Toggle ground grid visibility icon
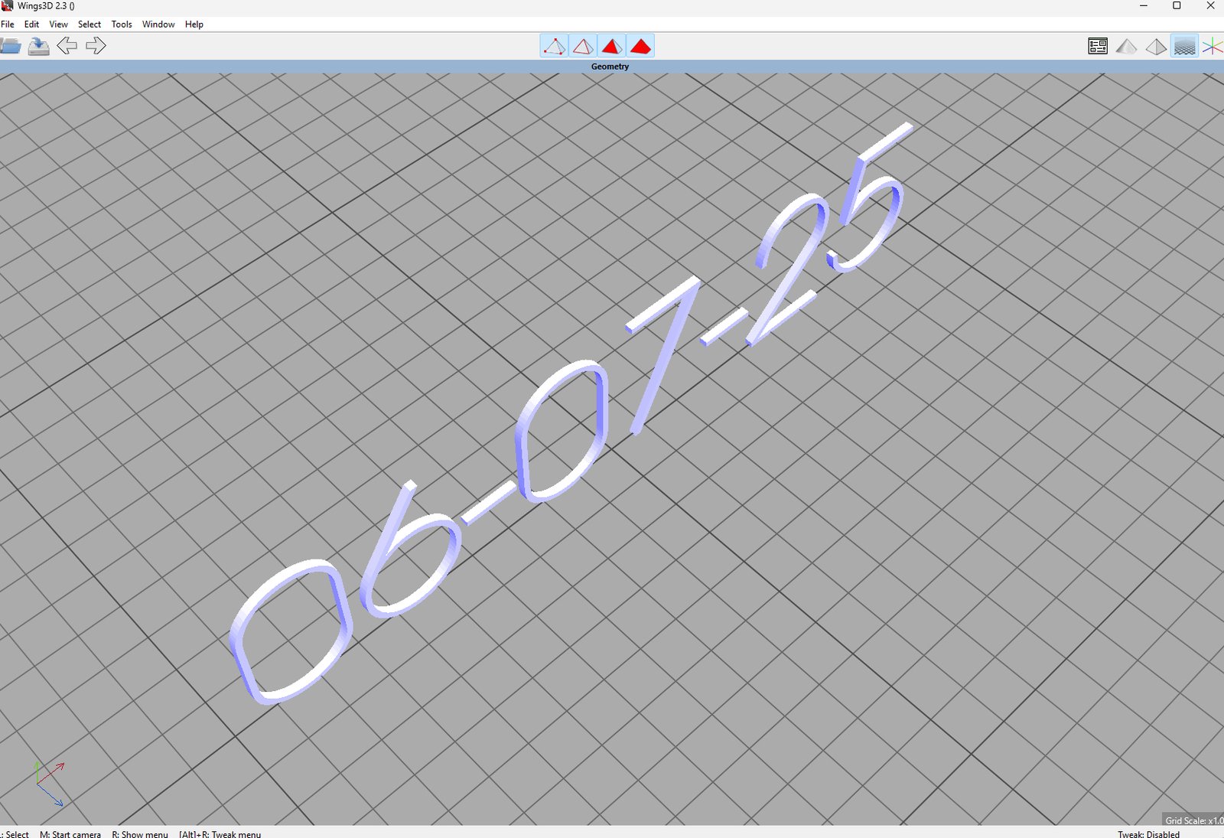Image resolution: width=1224 pixels, height=838 pixels. (x=1184, y=47)
